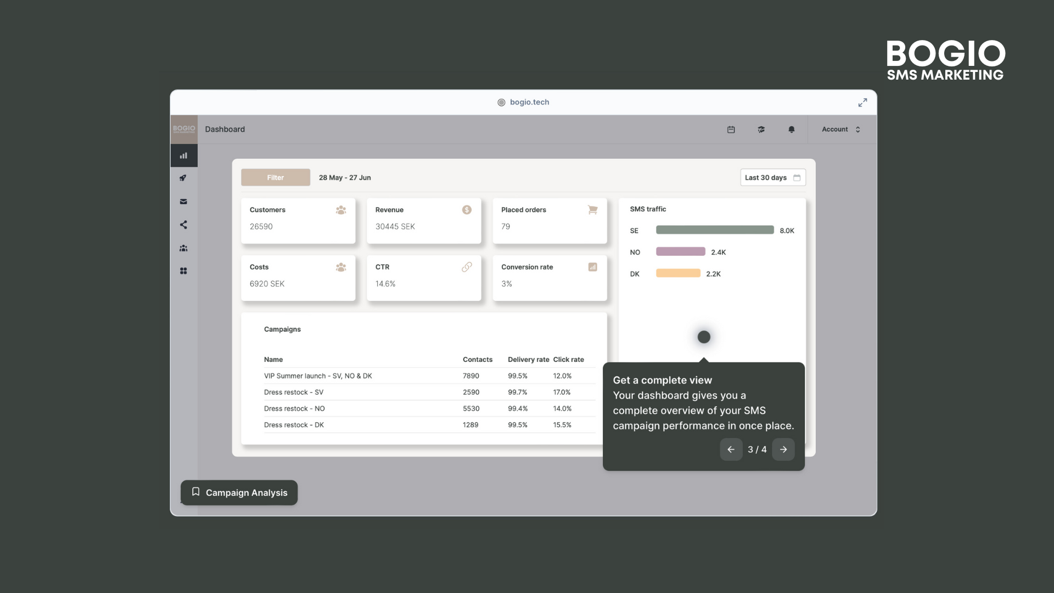Click the Campaign Analysis chapter button
The image size is (1054, 593).
pyautogui.click(x=239, y=493)
